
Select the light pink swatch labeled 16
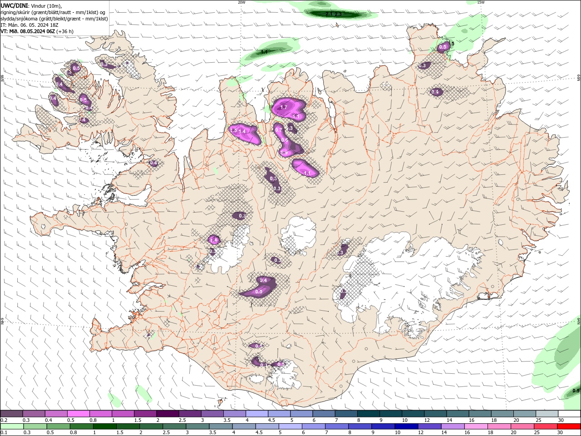[x=476, y=426]
